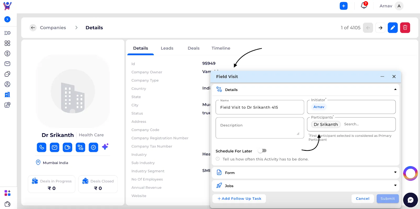
Task: Close the Field Visit dialog
Action: (x=394, y=76)
